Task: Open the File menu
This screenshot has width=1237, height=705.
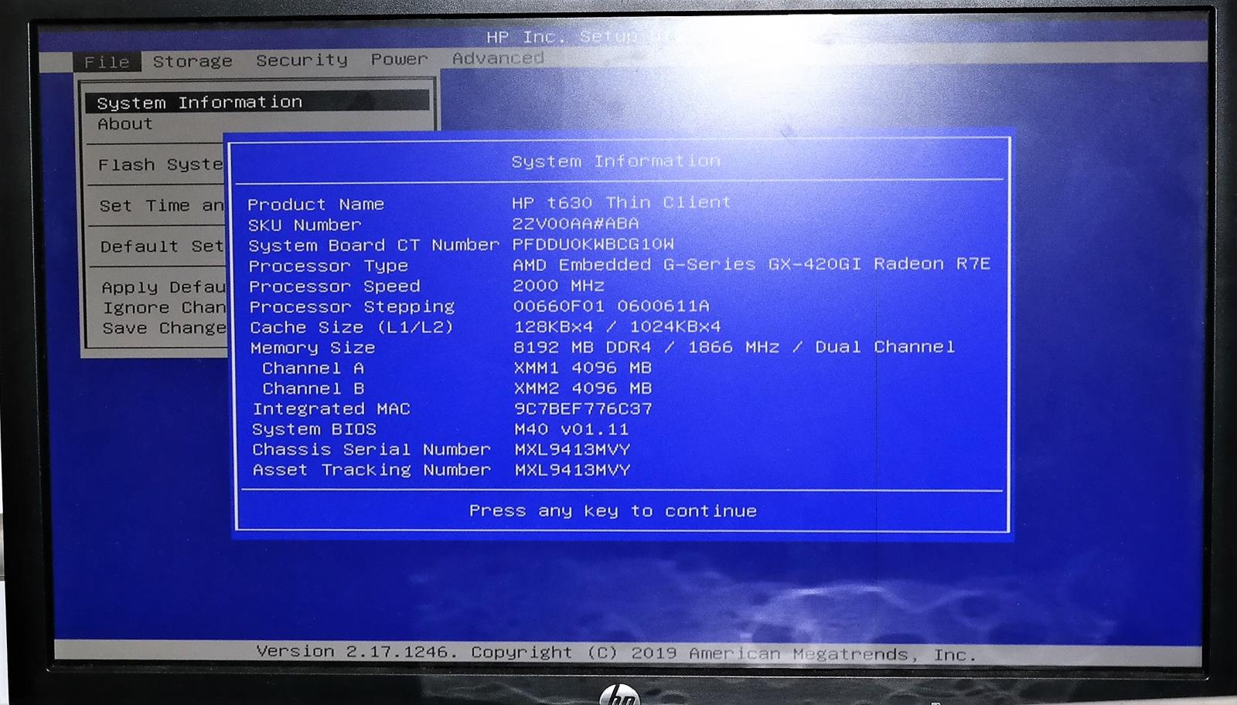Action: pos(107,62)
